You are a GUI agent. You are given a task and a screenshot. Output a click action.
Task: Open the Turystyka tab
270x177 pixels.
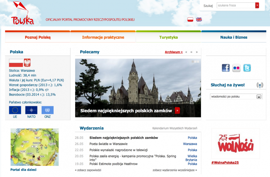pos(169,37)
